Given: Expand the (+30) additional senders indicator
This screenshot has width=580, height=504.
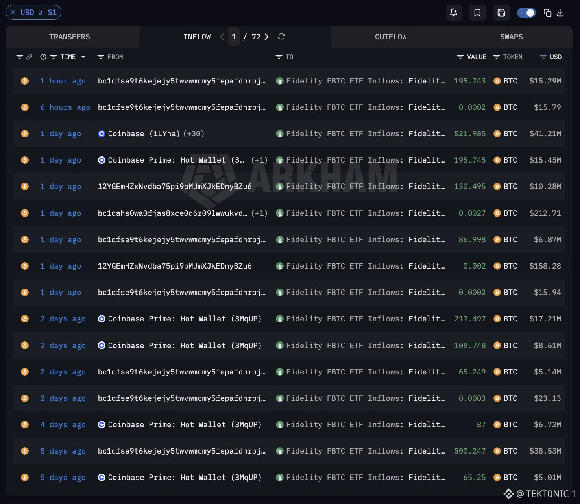Looking at the screenshot, I should tap(193, 133).
